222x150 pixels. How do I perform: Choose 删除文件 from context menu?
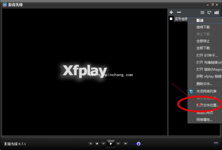(x=204, y=84)
